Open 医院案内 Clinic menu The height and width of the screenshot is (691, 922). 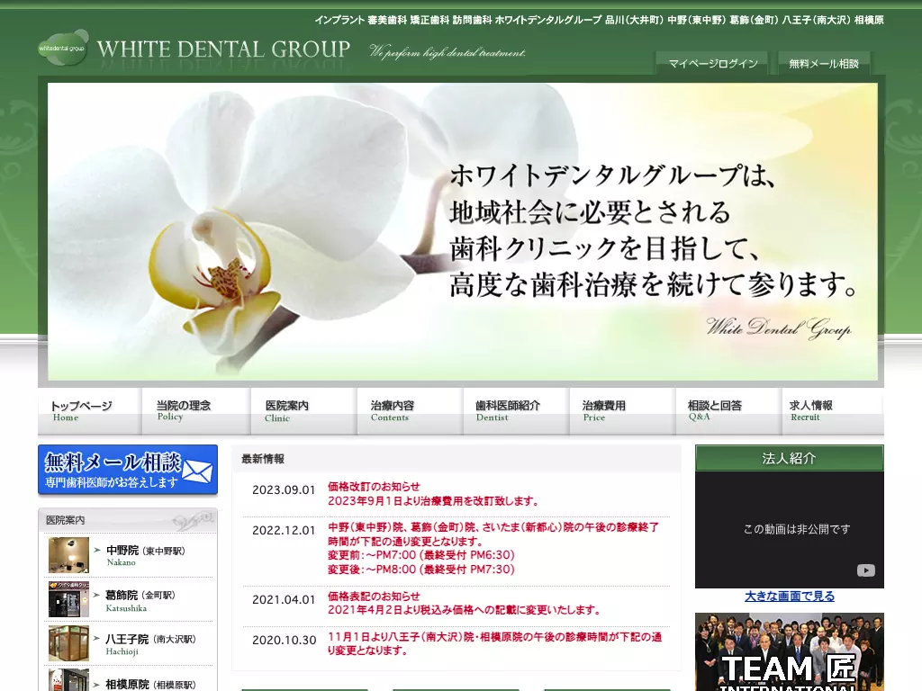pos(303,411)
